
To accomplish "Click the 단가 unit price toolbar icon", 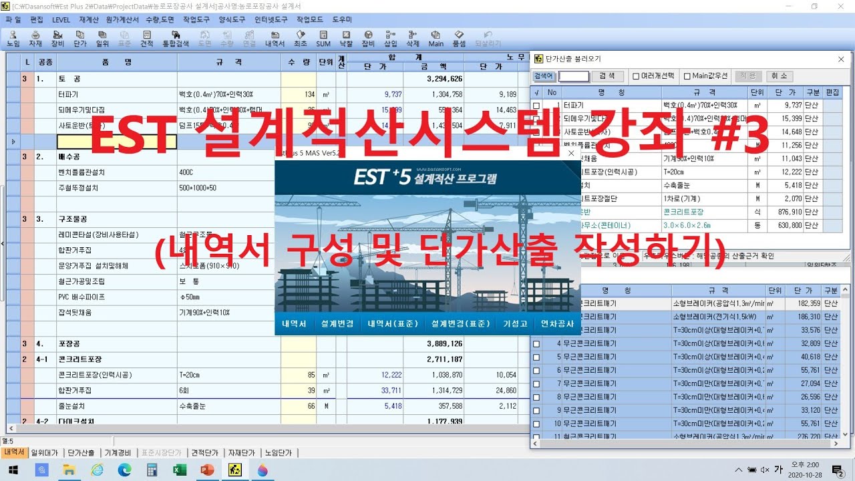I will [x=79, y=38].
